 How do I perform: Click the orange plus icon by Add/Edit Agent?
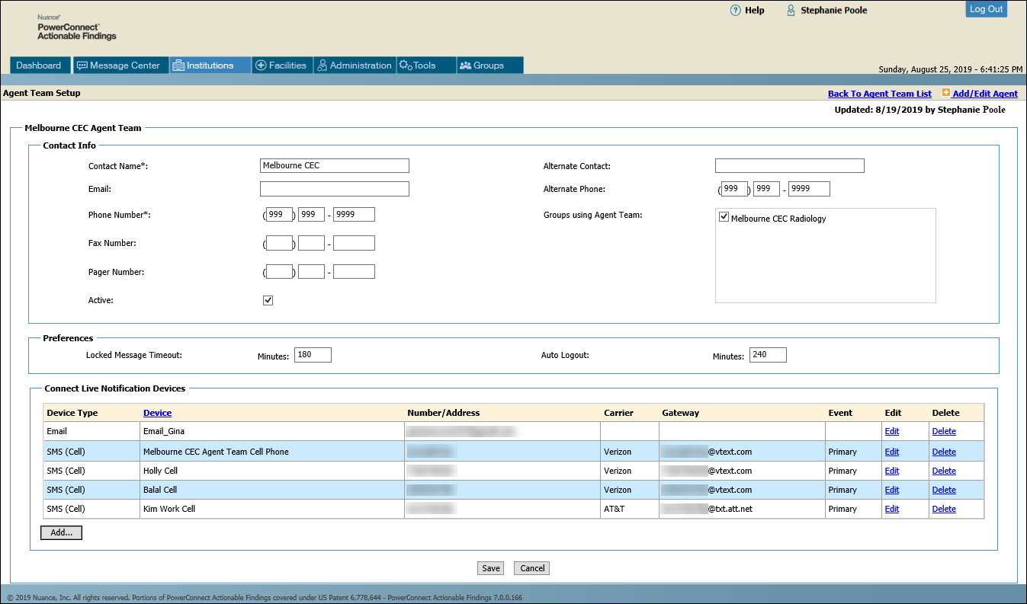946,93
